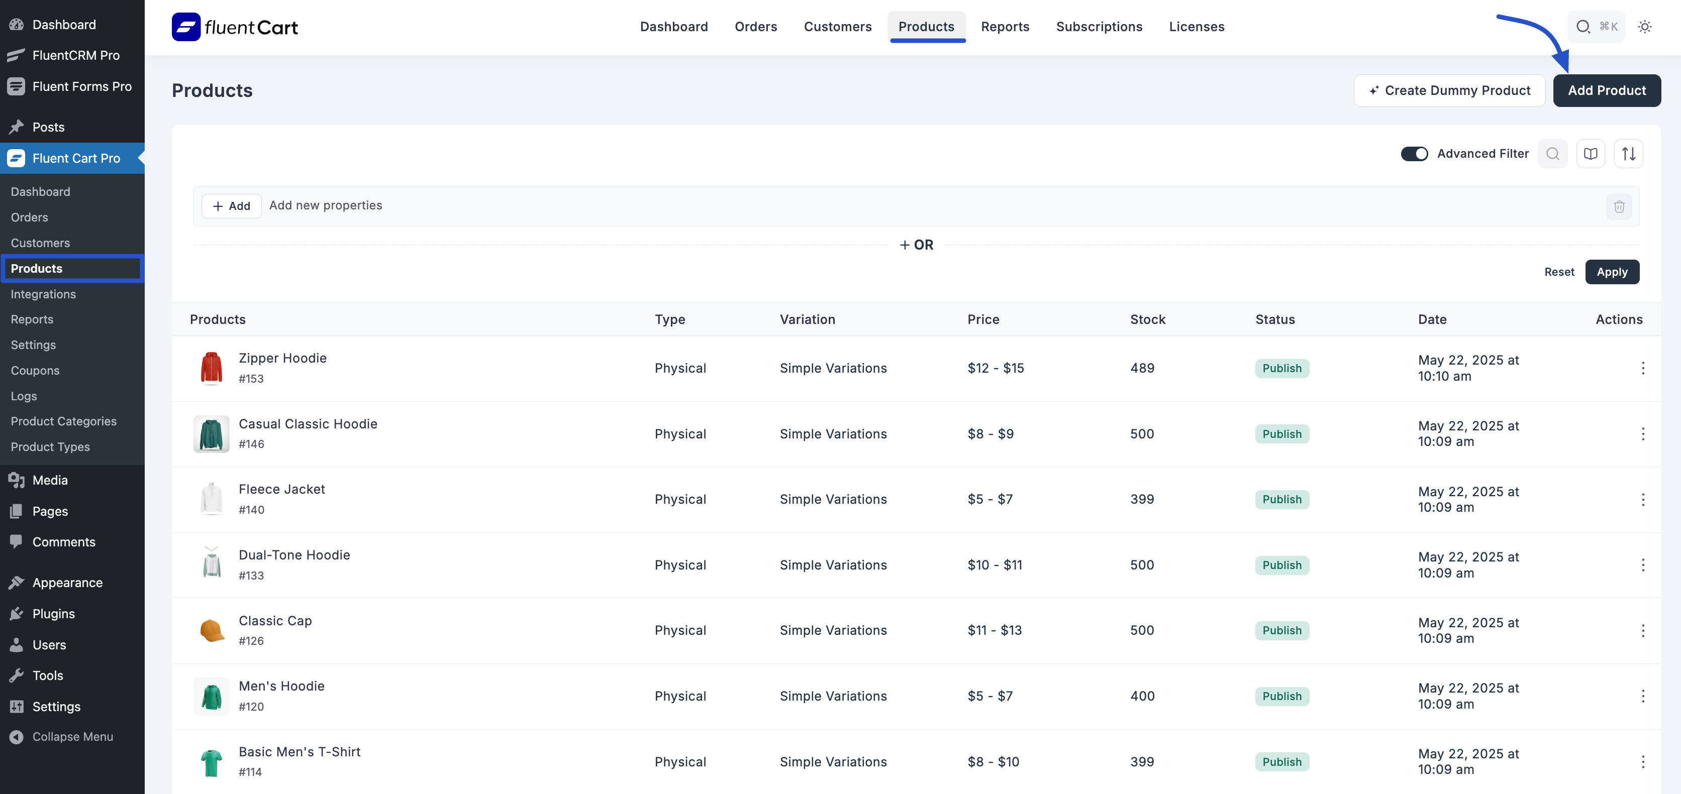This screenshot has height=794, width=1681.
Task: Create Dummy Product with the sparkle button
Action: [1449, 90]
